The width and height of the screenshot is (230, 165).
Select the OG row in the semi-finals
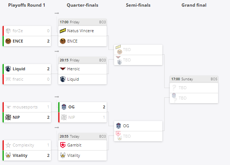(138, 126)
